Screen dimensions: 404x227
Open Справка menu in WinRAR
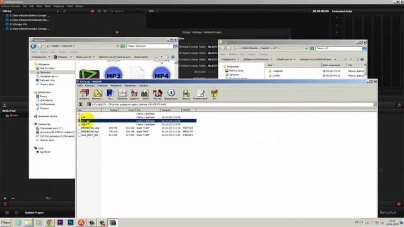143,86
